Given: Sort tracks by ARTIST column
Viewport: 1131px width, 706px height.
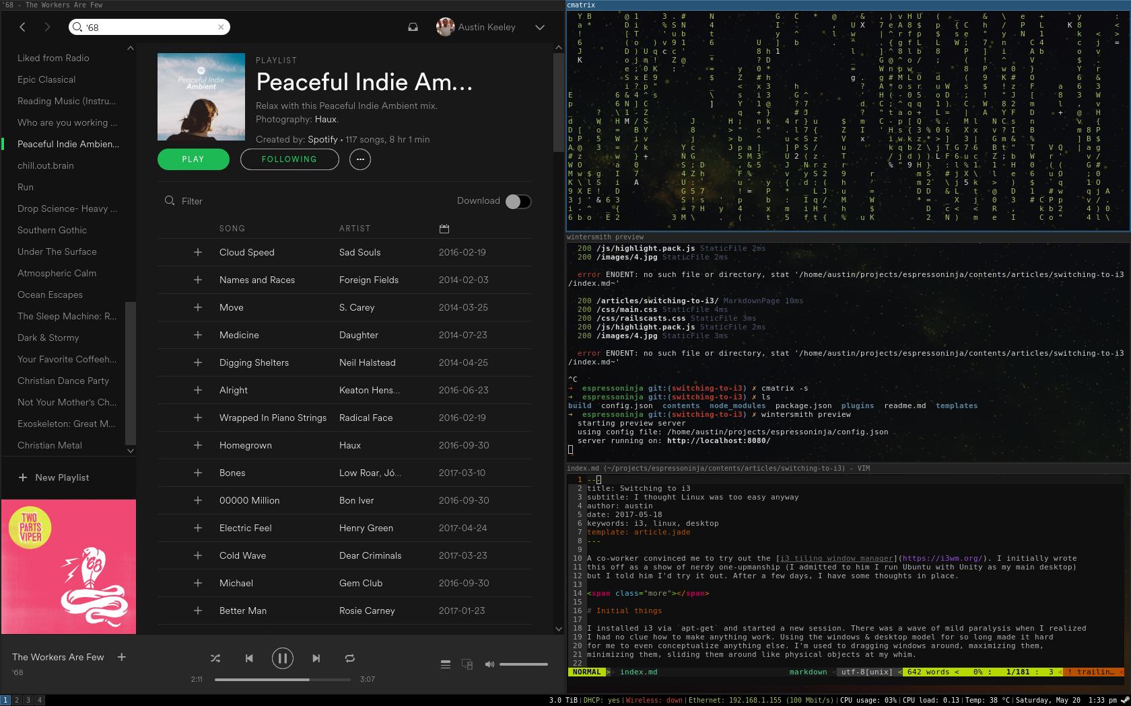Looking at the screenshot, I should point(355,229).
